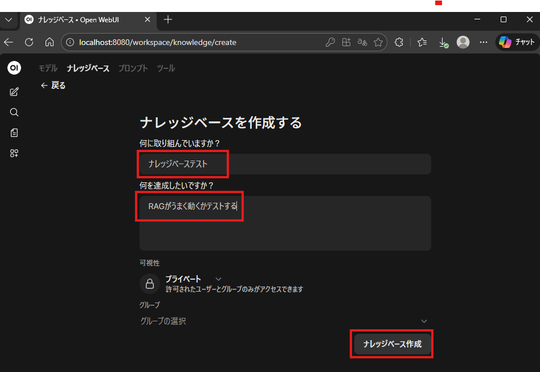Open the downloads icon in toolbar
Viewport: 540px width, 372px height.
tap(443, 42)
